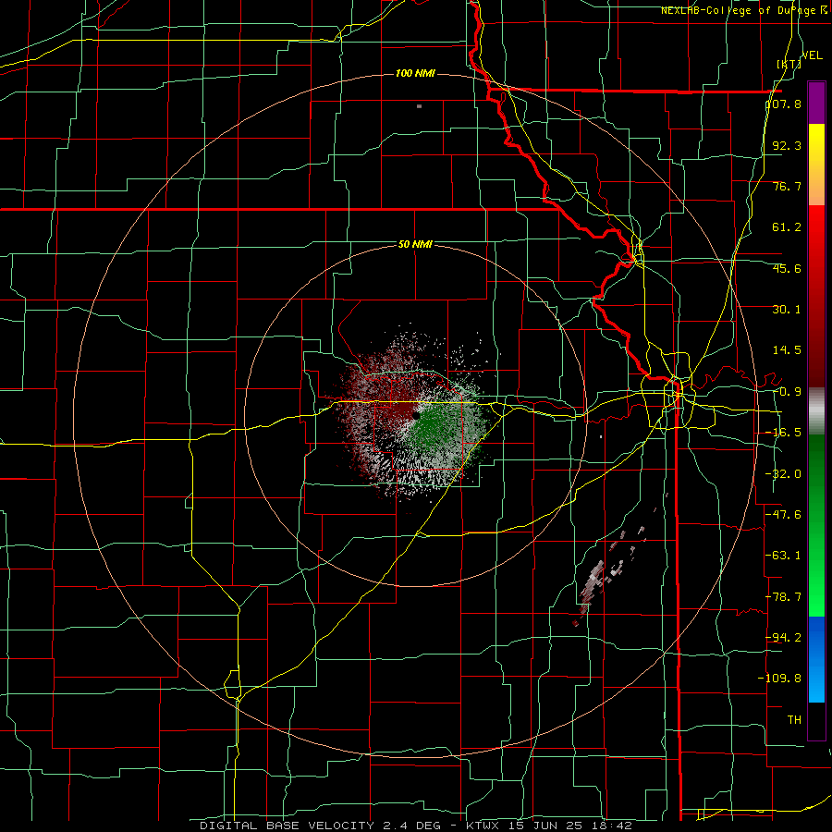
Task: Click the 15 JUN 25 18:42 timestamp
Action: point(571,826)
